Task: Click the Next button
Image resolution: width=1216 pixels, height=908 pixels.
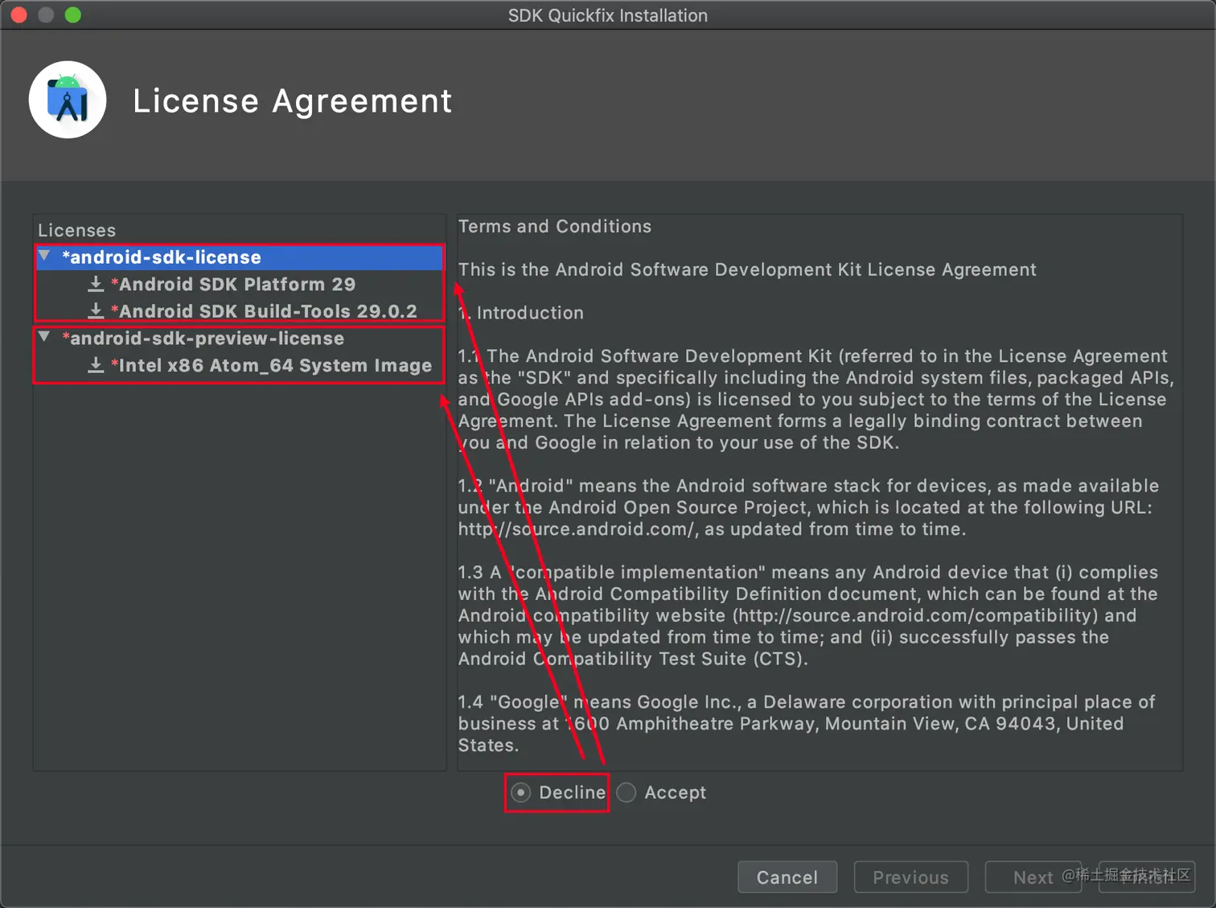Action: [x=1033, y=877]
